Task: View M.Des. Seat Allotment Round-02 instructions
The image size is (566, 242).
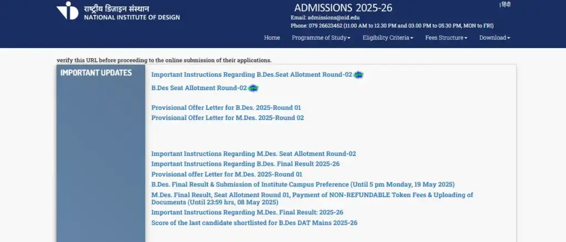Action: pos(254,154)
